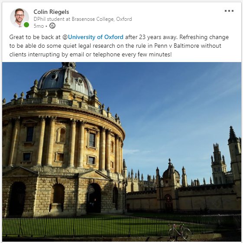Click the Radcliffe Camera lead dome in photo
243x243 pixels.
[x=65, y=79]
